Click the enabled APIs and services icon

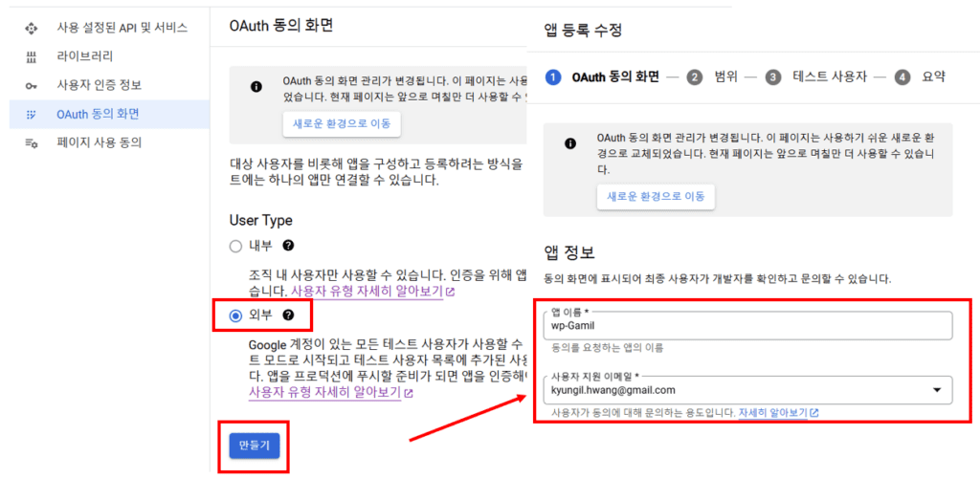coord(30,28)
